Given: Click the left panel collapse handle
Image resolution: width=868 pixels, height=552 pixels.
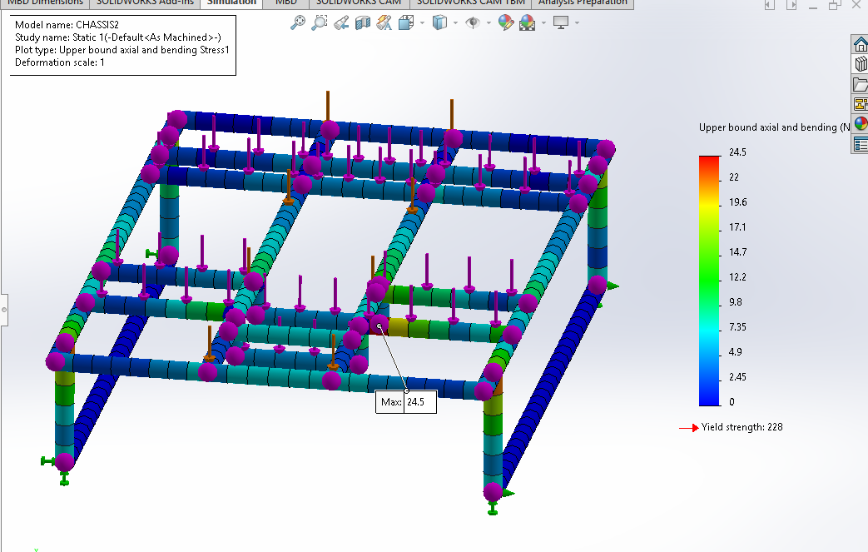Looking at the screenshot, I should click(x=4, y=310).
